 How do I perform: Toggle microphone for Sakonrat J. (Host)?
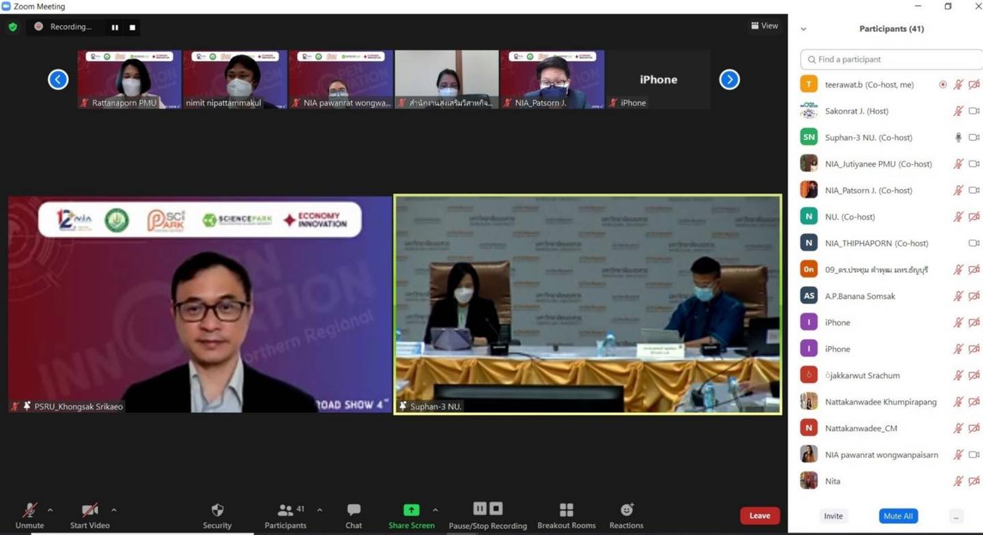pos(958,111)
